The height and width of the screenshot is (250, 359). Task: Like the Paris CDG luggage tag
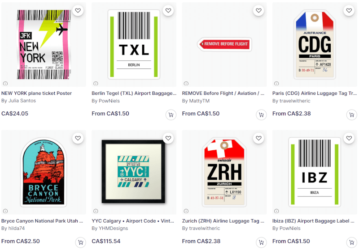pos(349,10)
